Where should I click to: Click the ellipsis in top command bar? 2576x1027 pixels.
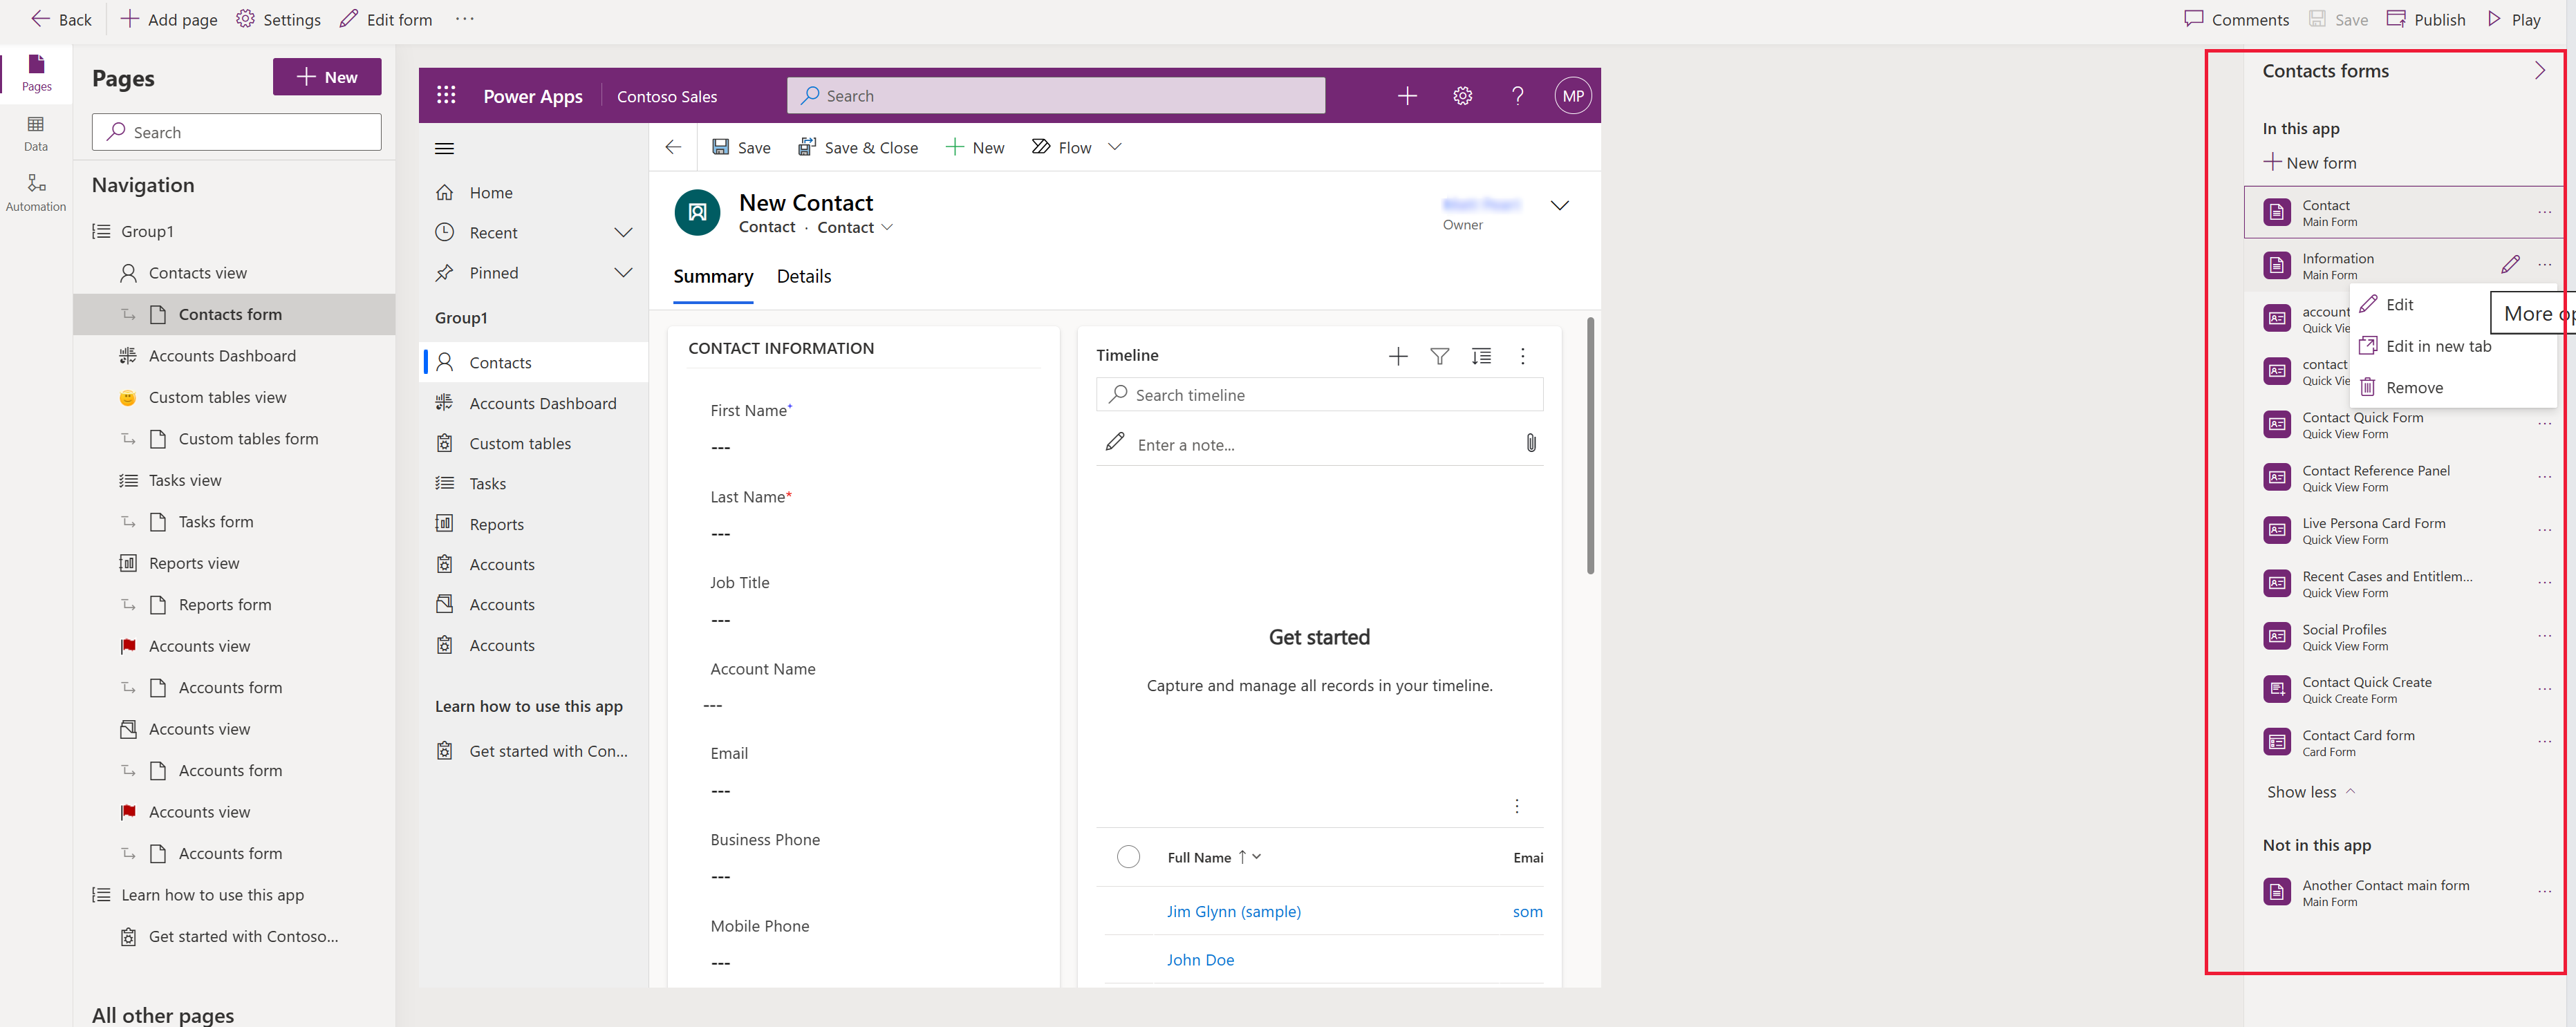[465, 19]
